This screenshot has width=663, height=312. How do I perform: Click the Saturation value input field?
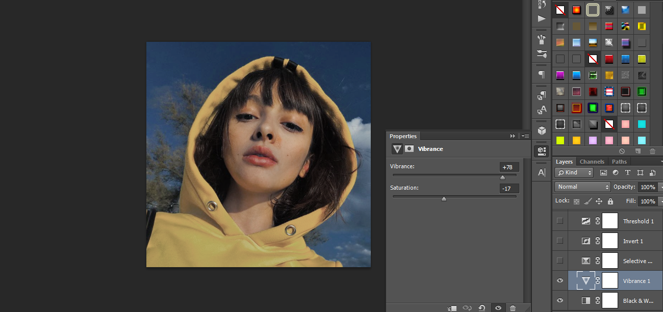509,189
